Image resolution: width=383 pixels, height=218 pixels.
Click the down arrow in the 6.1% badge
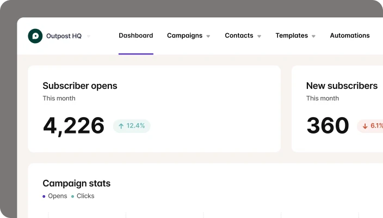coord(365,126)
